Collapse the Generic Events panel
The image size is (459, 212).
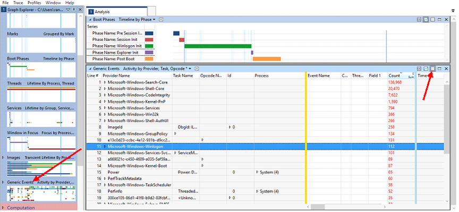[90, 69]
